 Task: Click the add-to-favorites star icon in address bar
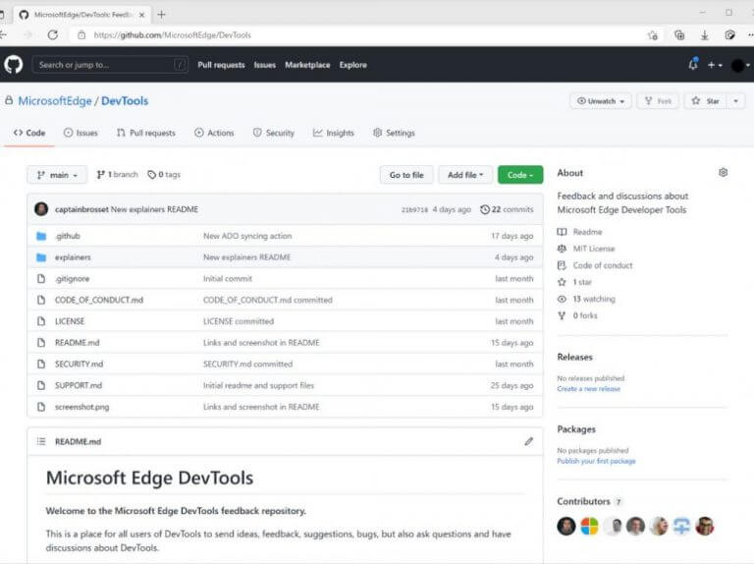[653, 35]
